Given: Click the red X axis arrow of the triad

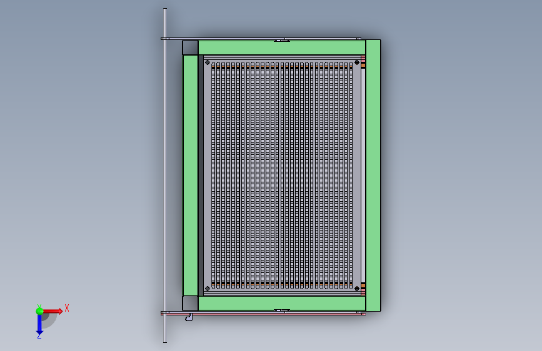Looking at the screenshot, I should (x=53, y=311).
